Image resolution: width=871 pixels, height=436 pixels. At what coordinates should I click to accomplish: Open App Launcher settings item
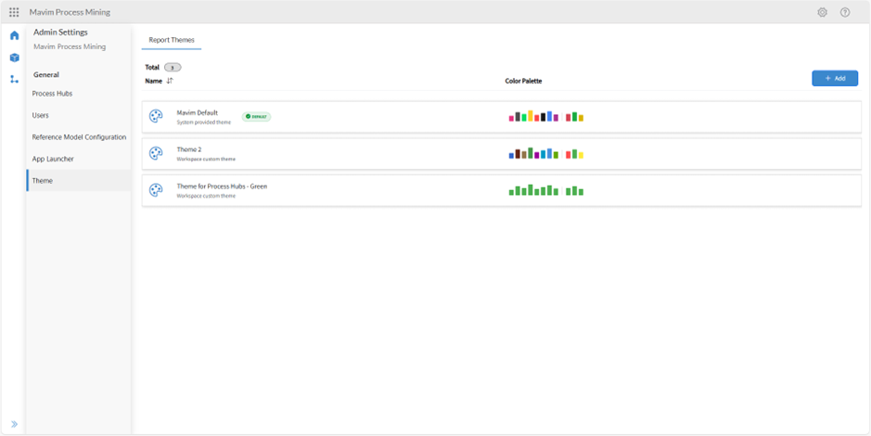point(53,159)
